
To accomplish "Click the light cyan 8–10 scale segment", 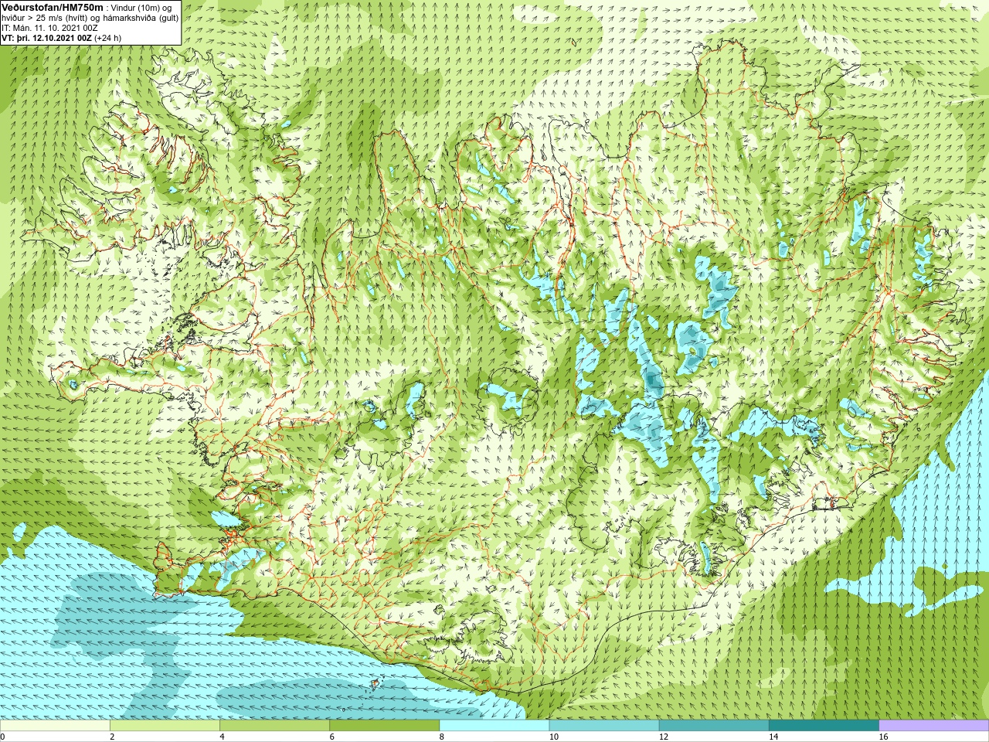I will click(494, 726).
